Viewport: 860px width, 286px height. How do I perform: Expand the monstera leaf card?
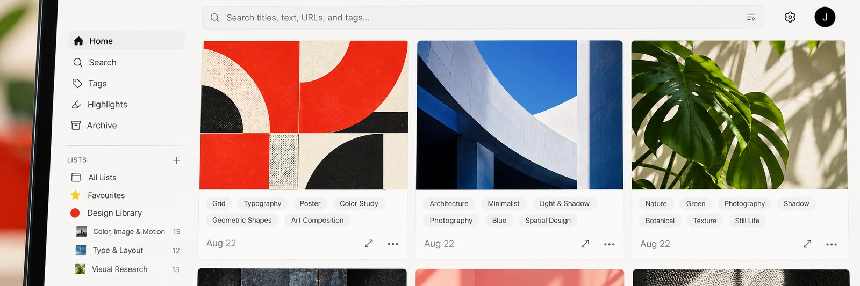tap(807, 244)
